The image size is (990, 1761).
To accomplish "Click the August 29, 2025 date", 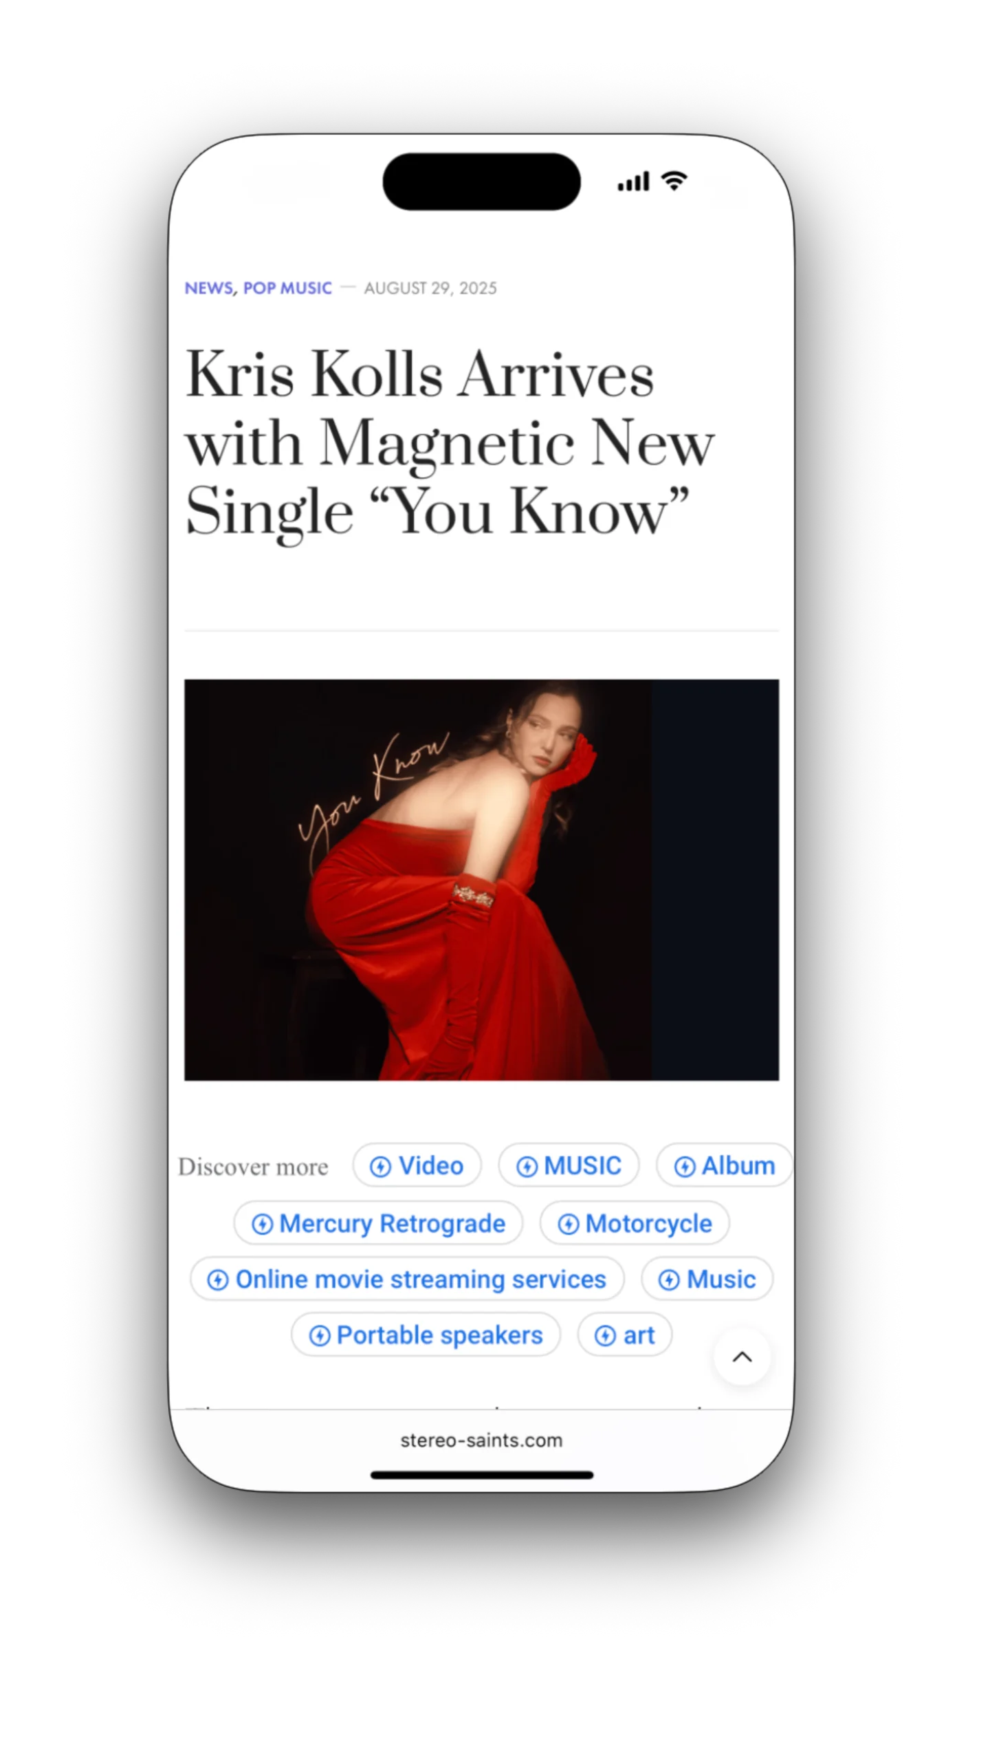I will [x=430, y=288].
